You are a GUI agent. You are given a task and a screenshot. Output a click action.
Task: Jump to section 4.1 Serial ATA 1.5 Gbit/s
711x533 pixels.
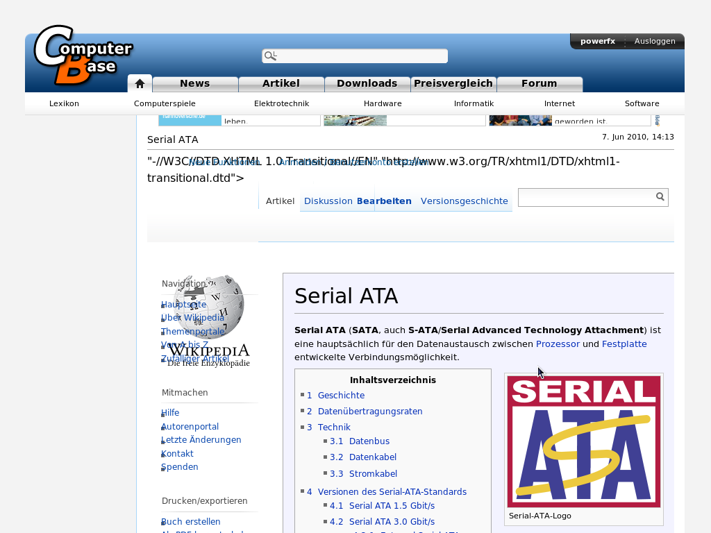(383, 506)
